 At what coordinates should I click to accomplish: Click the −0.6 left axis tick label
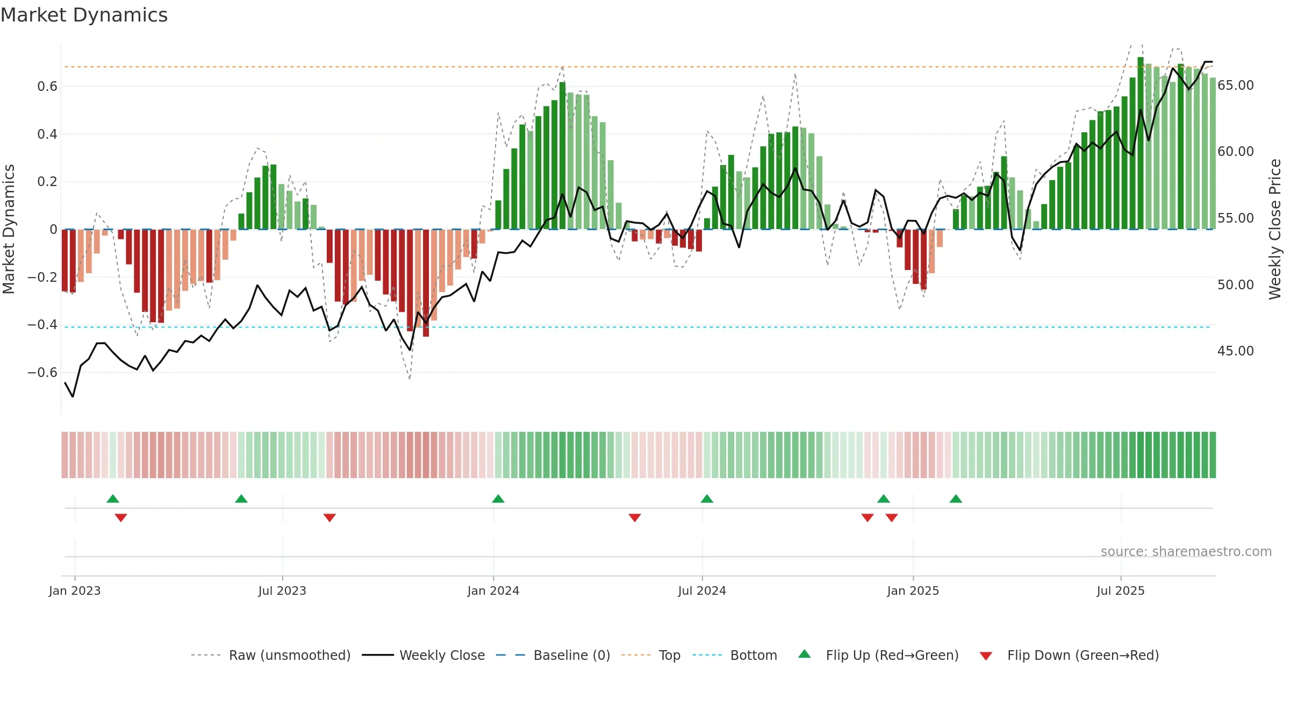42,372
